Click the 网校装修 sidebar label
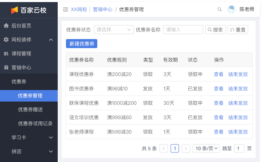 click(21, 39)
